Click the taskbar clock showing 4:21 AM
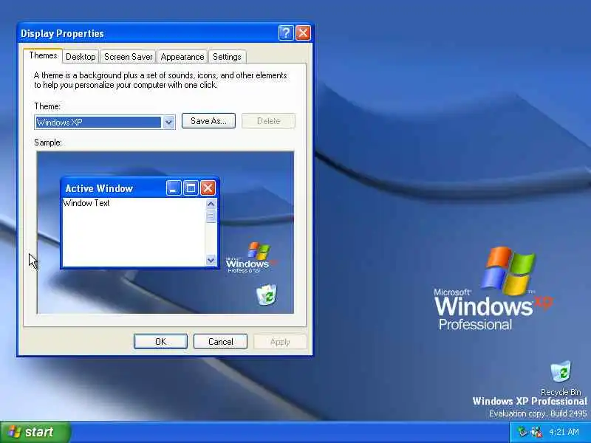This screenshot has width=591, height=443. click(x=564, y=432)
